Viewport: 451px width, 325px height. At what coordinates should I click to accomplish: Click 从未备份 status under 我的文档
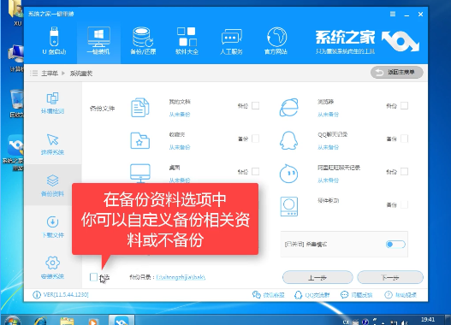(180, 115)
